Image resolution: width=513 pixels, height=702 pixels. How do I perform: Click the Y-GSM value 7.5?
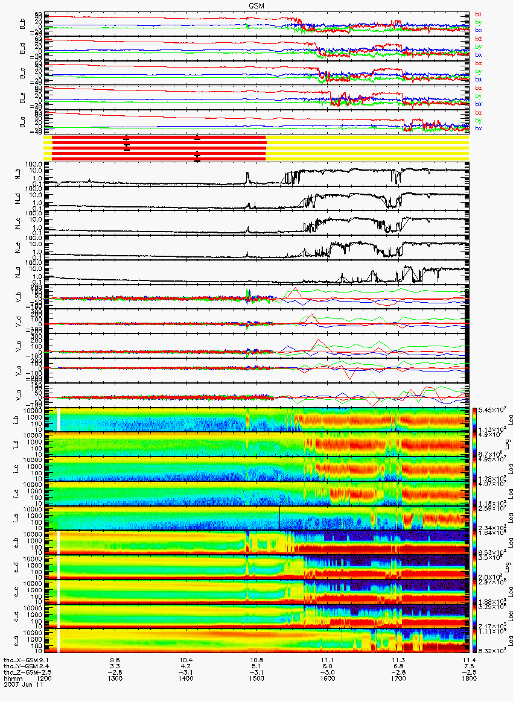pyautogui.click(x=469, y=666)
